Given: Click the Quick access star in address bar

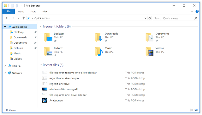Looking at the screenshot, I should [x=29, y=18].
